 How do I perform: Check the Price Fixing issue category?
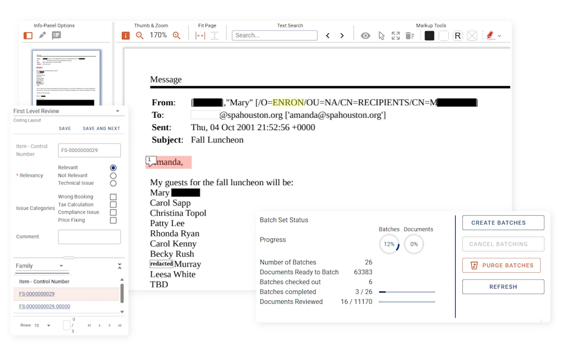[x=113, y=220]
